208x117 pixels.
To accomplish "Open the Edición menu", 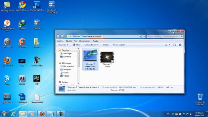I will [69, 41].
